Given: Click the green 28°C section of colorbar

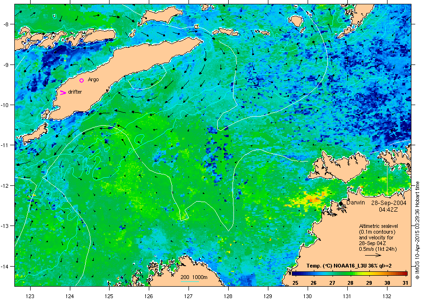Looking at the screenshot, I should tap(350, 274).
